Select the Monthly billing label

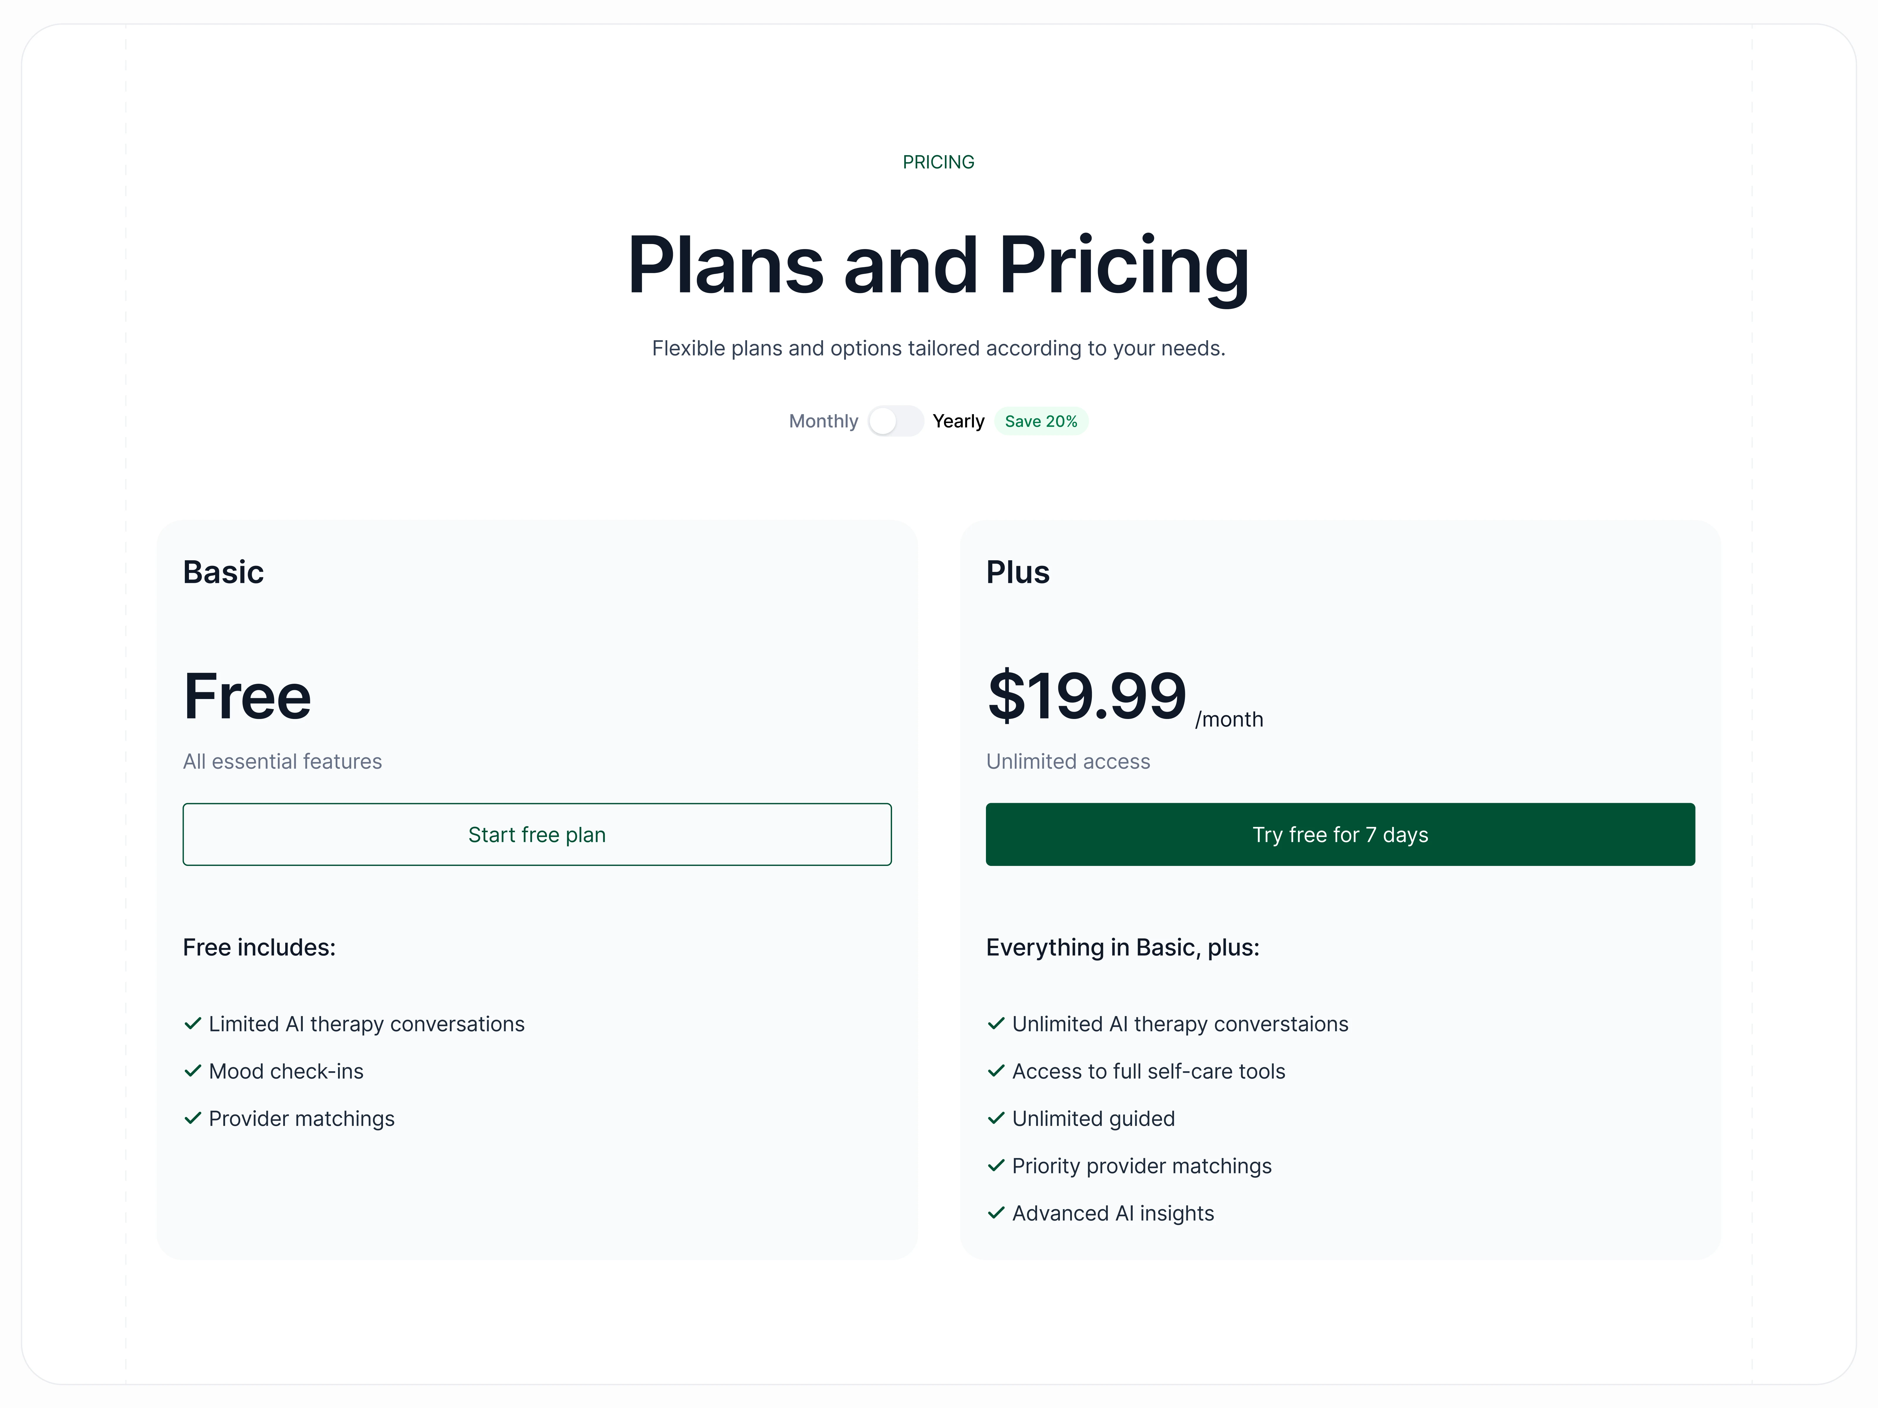pos(823,421)
